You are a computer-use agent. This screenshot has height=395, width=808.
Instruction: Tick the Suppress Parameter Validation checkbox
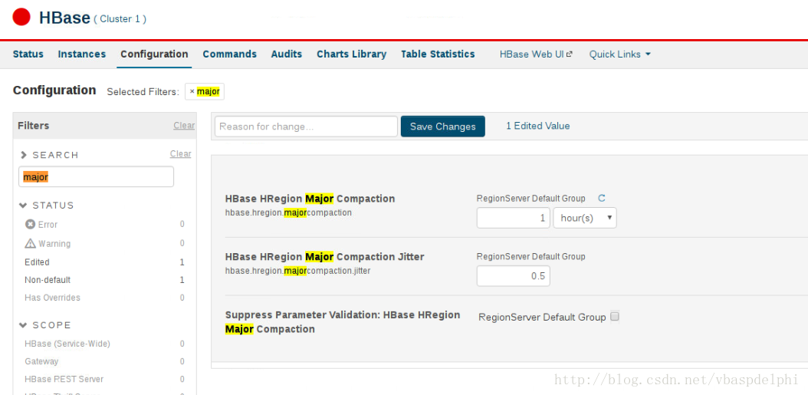(614, 317)
